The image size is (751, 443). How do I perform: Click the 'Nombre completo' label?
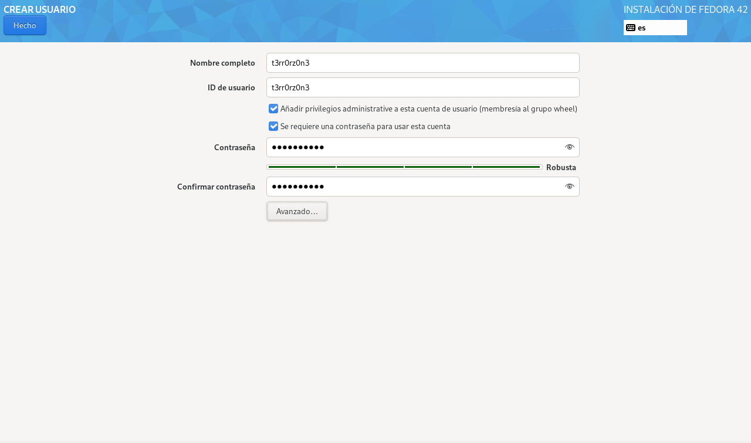(x=222, y=63)
